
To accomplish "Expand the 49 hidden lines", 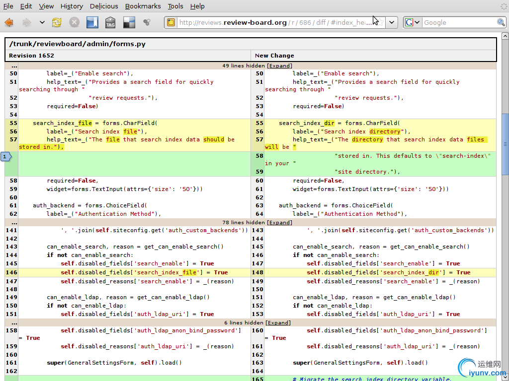I will [x=279, y=65].
